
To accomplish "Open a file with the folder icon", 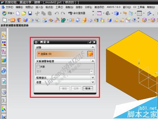I will [24, 13].
